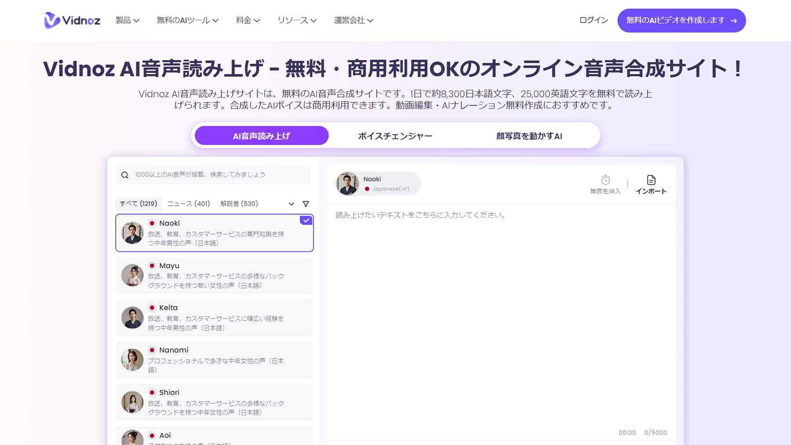Select the Nanami voice name
Viewport: 791px width, 445px height.
(x=174, y=350)
